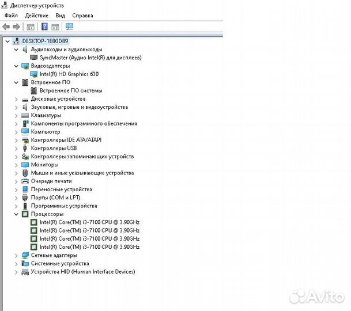351x311 pixels.
Task: Click the Системные устройства folder icon
Action: pos(25,264)
